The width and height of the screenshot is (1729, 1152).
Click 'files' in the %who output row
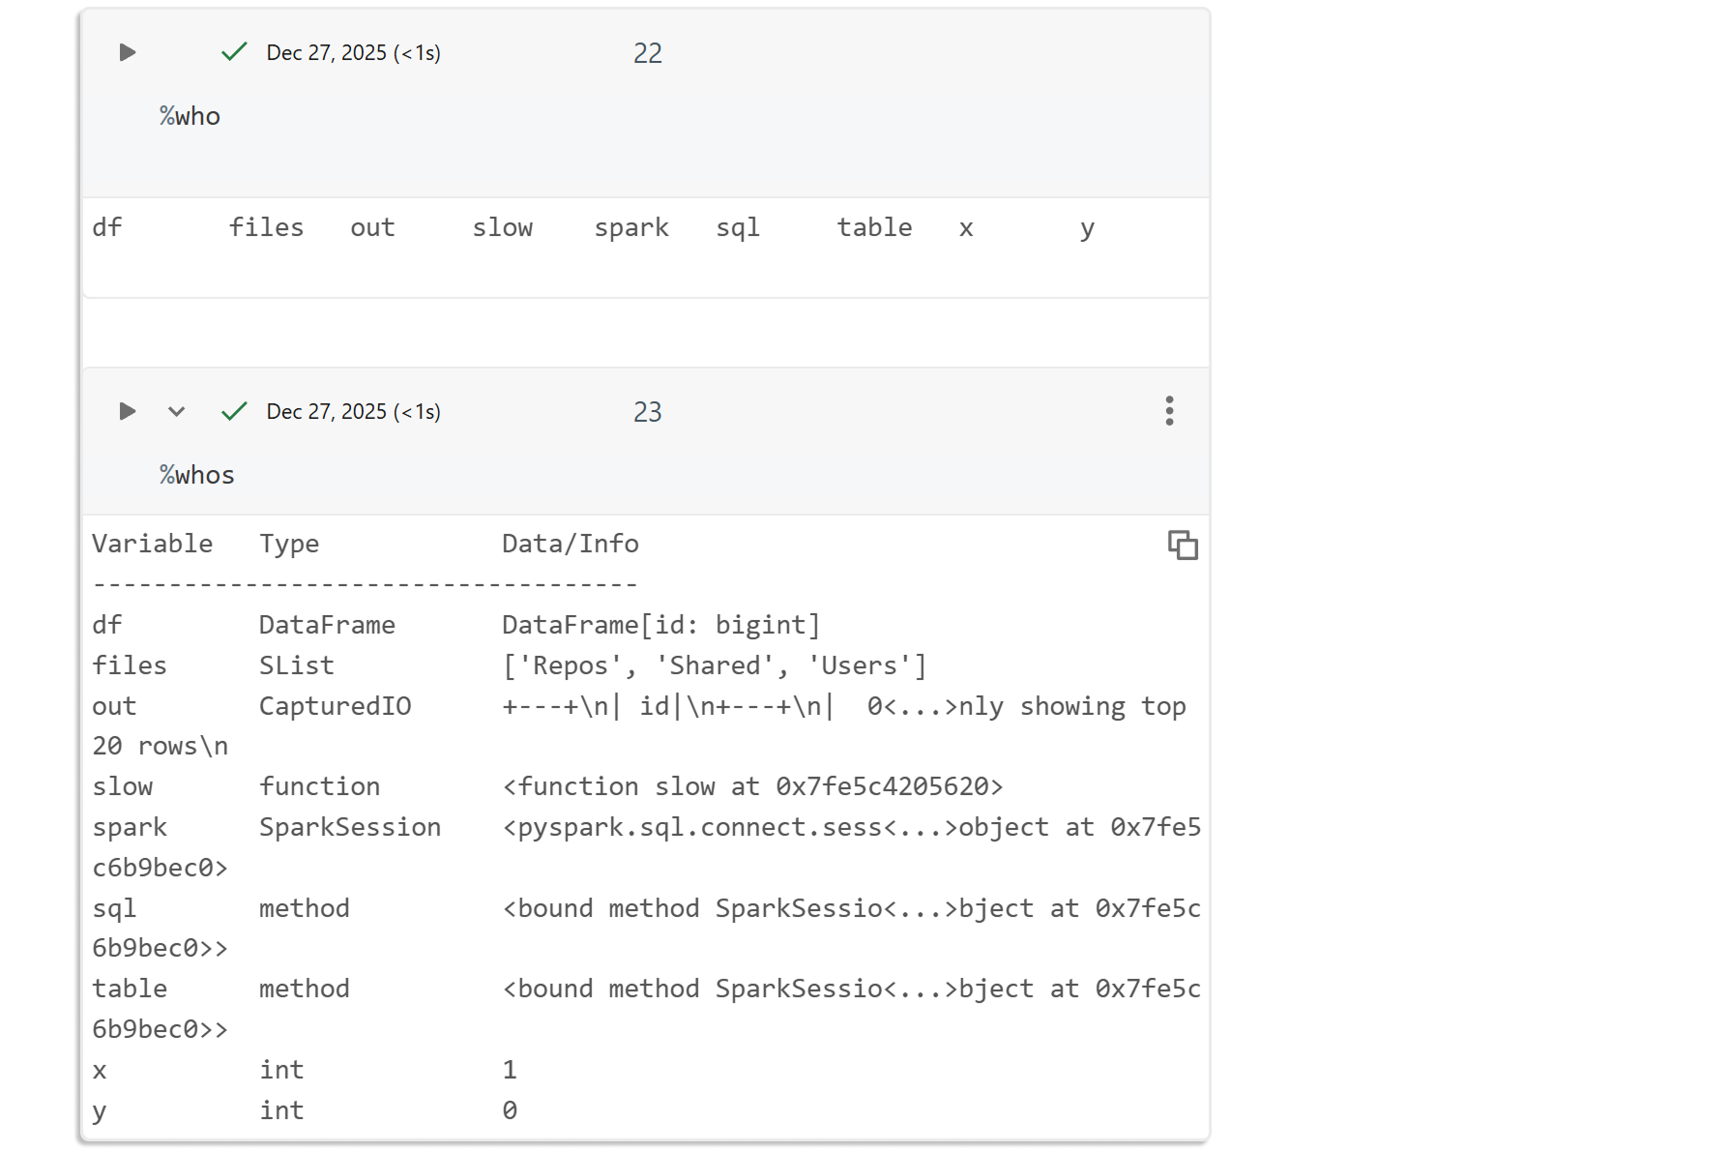click(266, 228)
